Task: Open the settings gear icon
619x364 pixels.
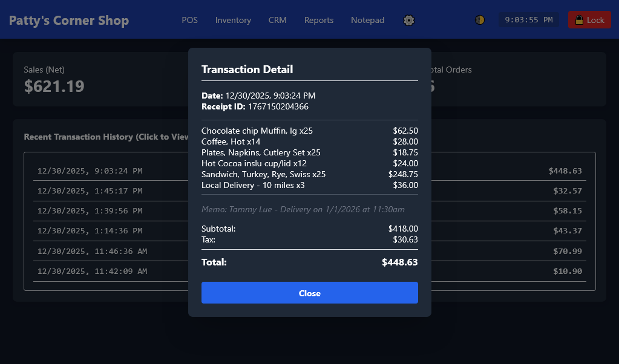Action: click(x=409, y=20)
